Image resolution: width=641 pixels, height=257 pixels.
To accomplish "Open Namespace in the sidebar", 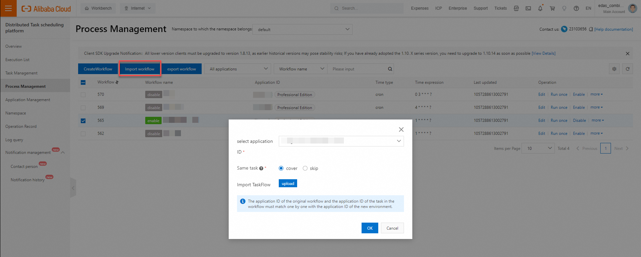I will 16,113.
